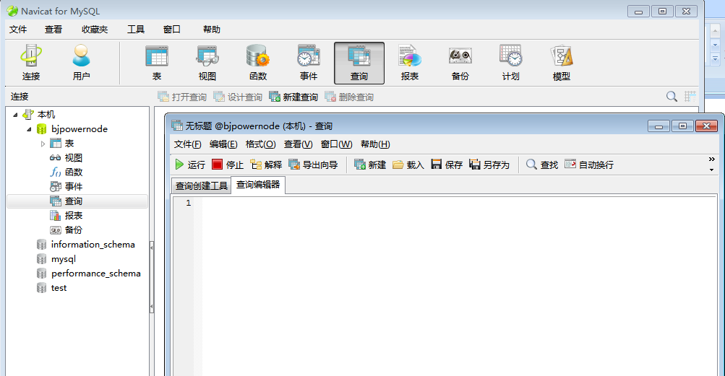Click the red 停止 (Stop) button
This screenshot has width=725, height=376.
click(x=228, y=165)
